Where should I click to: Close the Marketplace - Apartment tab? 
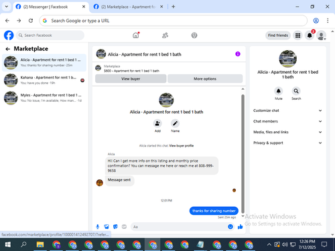coord(161,7)
